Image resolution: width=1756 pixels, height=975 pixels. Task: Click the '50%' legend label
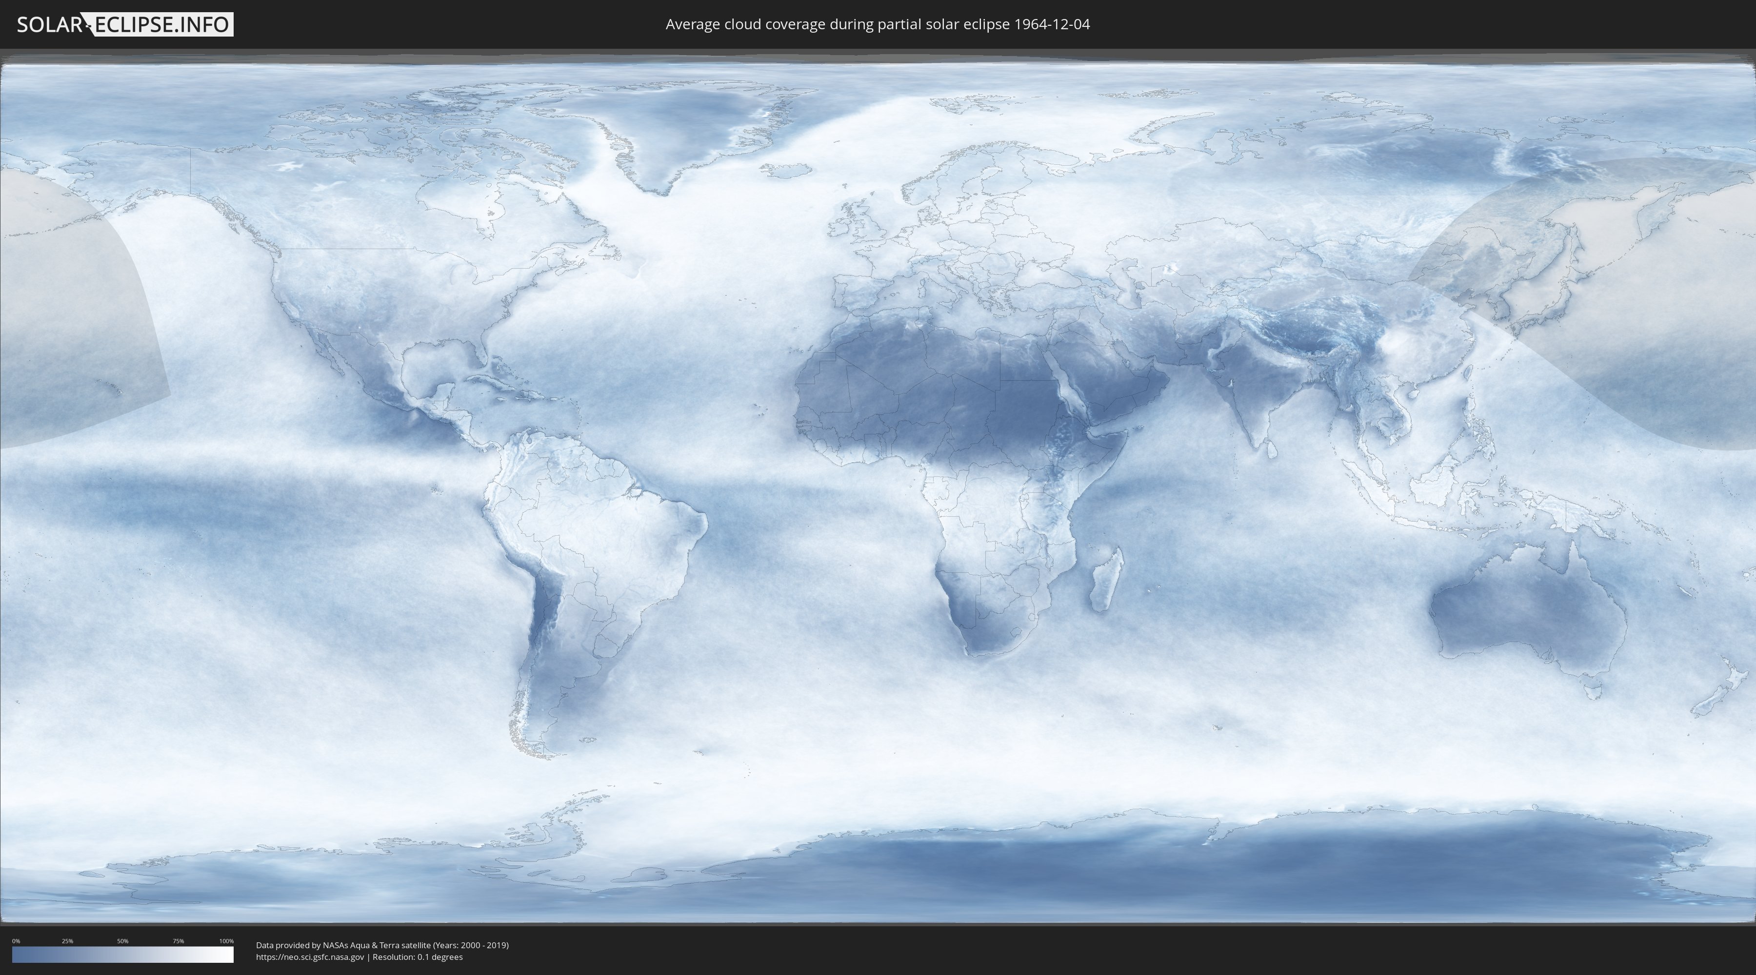point(123,941)
